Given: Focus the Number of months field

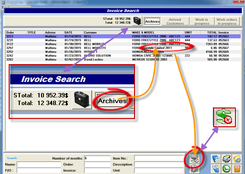Looking at the screenshot, I should (97, 158).
